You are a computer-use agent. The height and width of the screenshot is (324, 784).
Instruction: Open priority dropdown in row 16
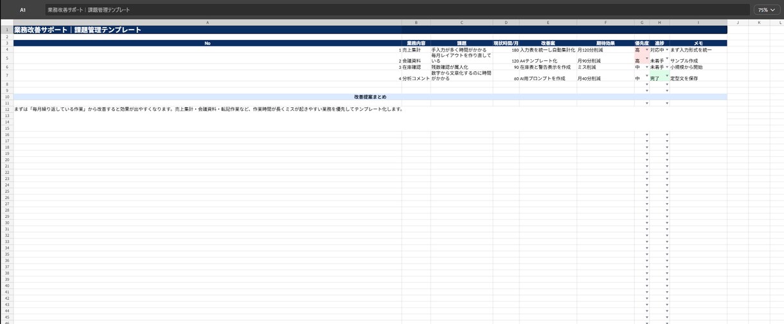[647, 134]
